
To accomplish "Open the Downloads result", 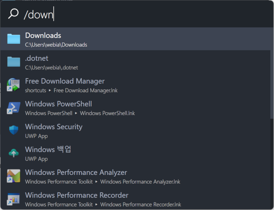I will tap(136, 39).
